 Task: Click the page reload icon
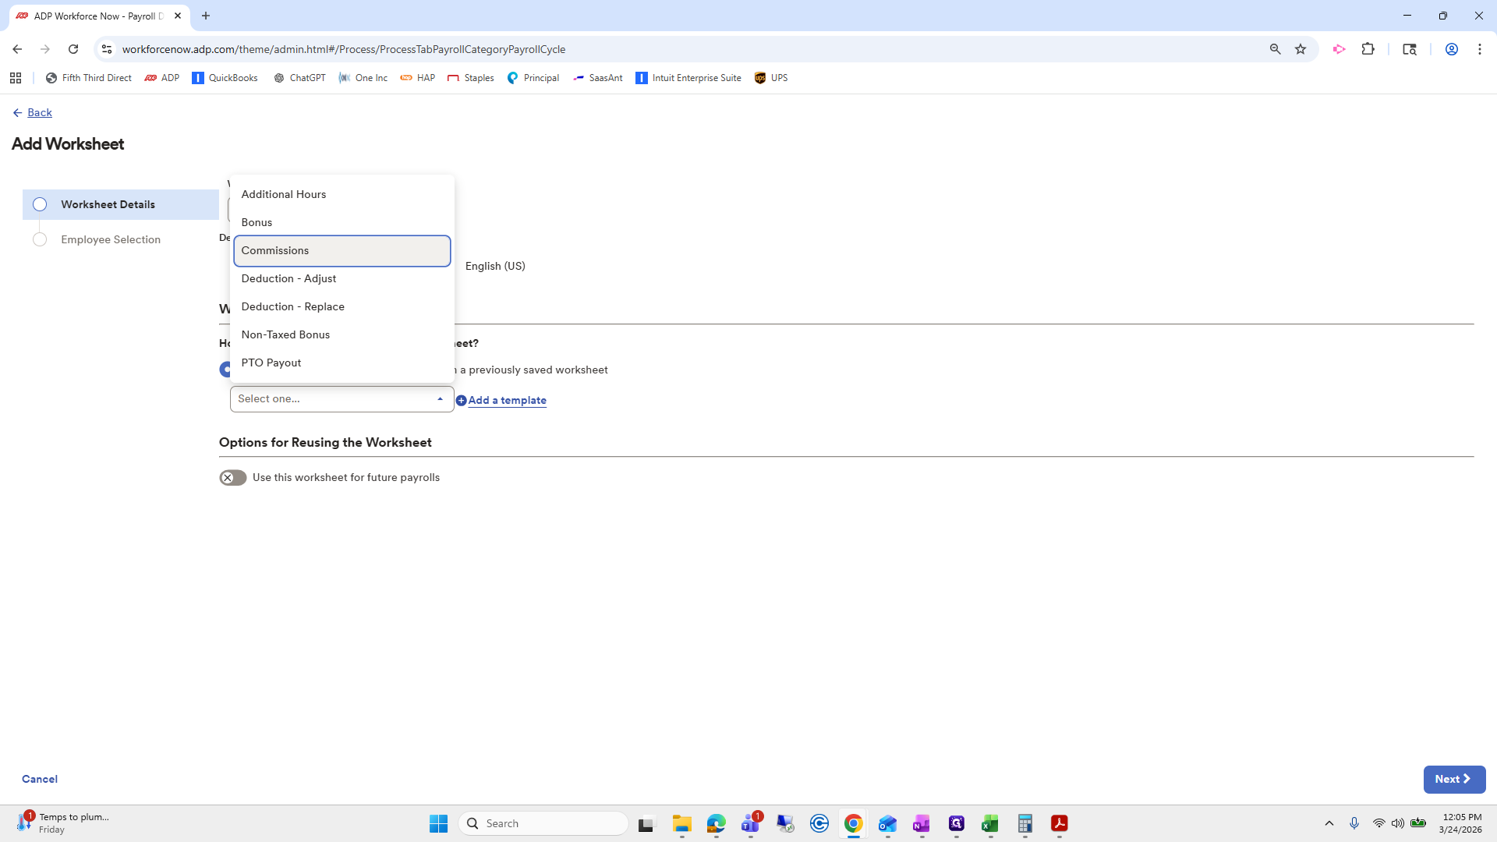tap(73, 49)
